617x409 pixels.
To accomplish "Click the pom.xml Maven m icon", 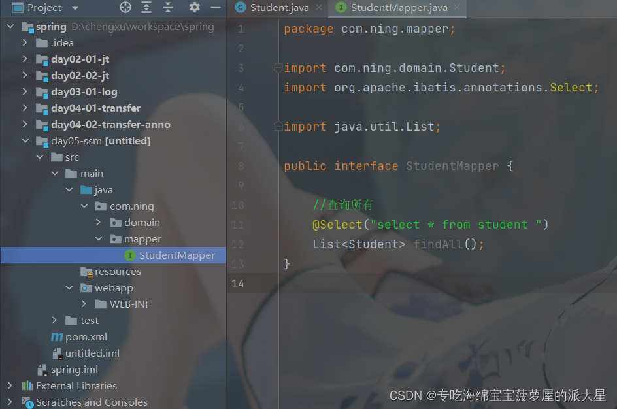I will point(57,337).
